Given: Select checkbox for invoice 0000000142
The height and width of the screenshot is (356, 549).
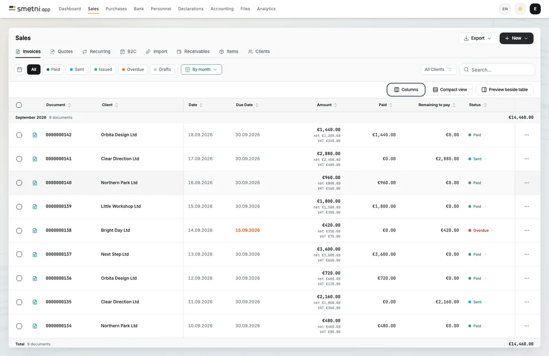Looking at the screenshot, I should pyautogui.click(x=19, y=135).
